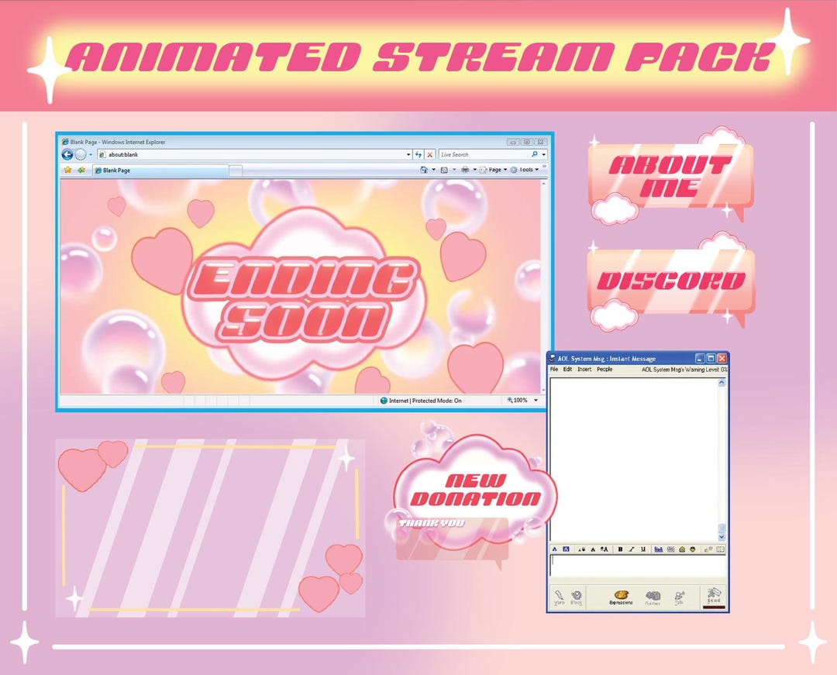The image size is (837, 675).
Task: Click the camera insert picture icon
Action: pos(682,549)
